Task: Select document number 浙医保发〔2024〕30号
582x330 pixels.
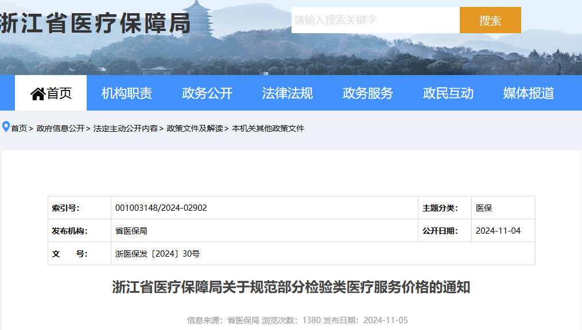Action: pos(157,254)
